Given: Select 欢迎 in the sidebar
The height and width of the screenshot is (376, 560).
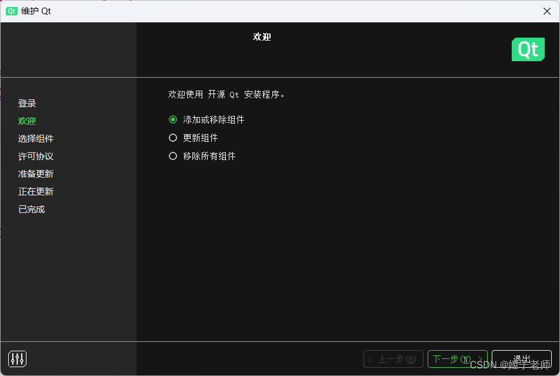Looking at the screenshot, I should click(x=26, y=121).
